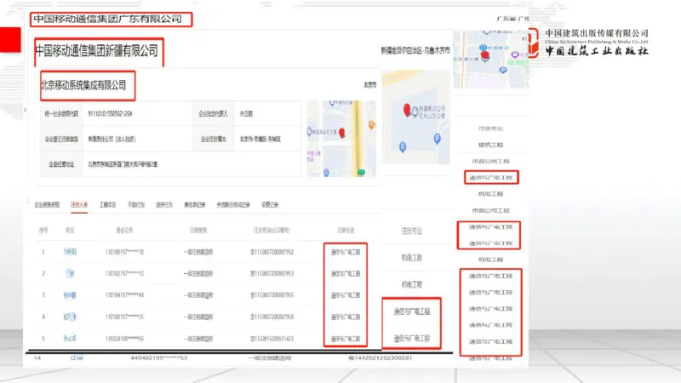This screenshot has height=383, width=681.
Task: Click orange marker icon on Beijing map
Action: pyautogui.click(x=371, y=125)
